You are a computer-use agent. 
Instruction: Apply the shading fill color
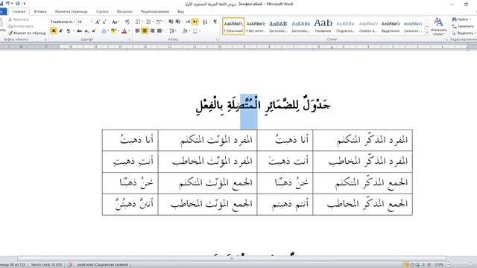click(x=185, y=31)
